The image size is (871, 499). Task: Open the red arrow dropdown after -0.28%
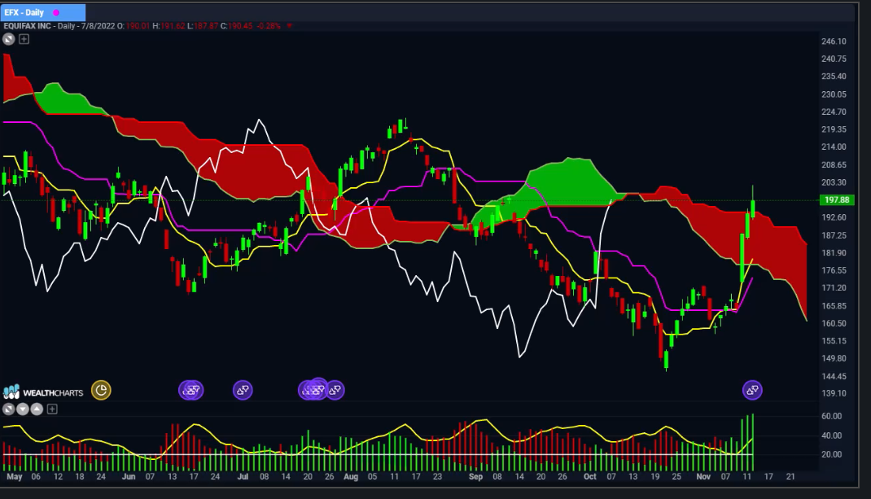pos(289,26)
